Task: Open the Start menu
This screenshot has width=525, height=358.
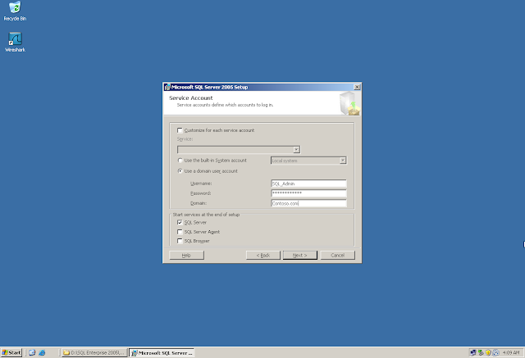Action: (x=11, y=352)
